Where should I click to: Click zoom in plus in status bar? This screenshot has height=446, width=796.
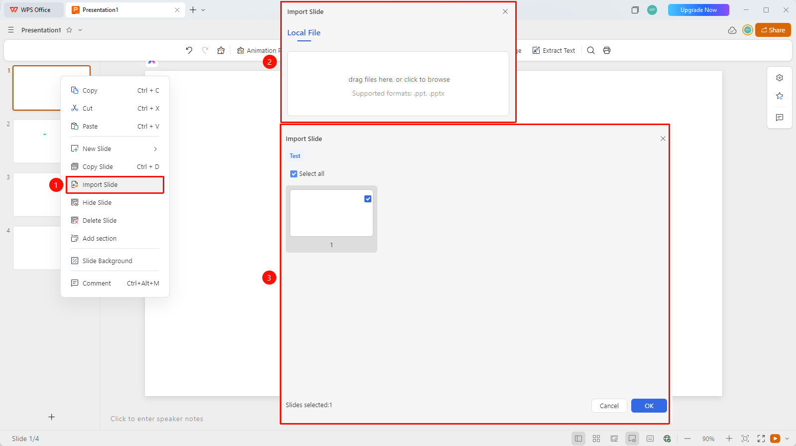729,439
